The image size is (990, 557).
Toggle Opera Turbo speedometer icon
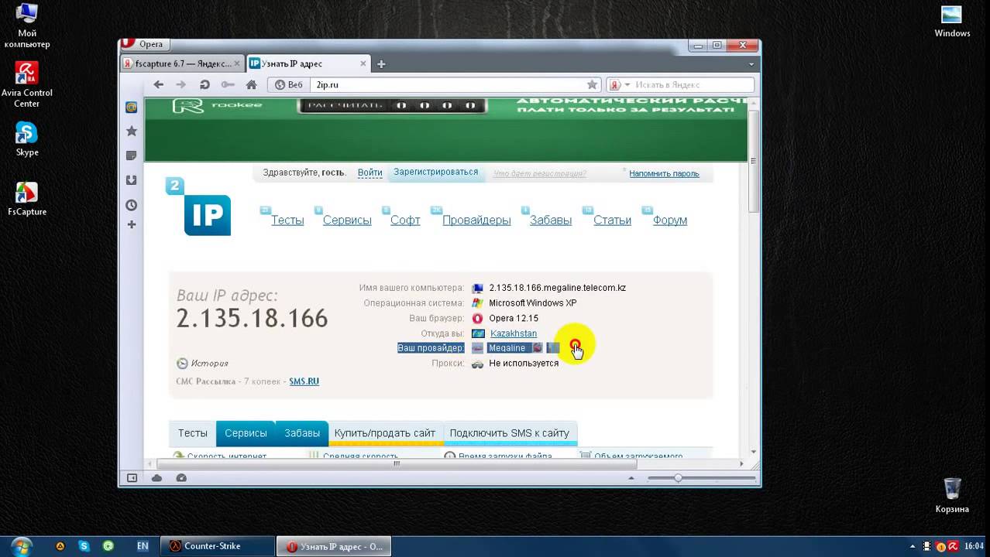coord(181,478)
